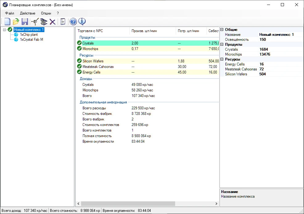Open the Файл menu

(10, 13)
